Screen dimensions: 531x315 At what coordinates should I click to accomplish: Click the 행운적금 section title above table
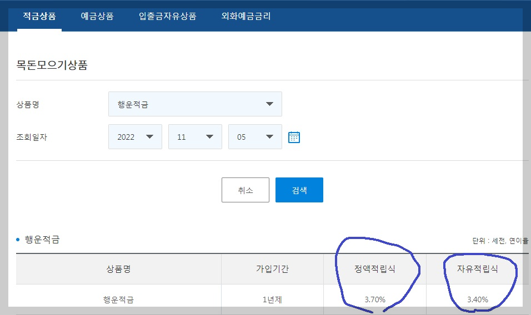point(42,240)
